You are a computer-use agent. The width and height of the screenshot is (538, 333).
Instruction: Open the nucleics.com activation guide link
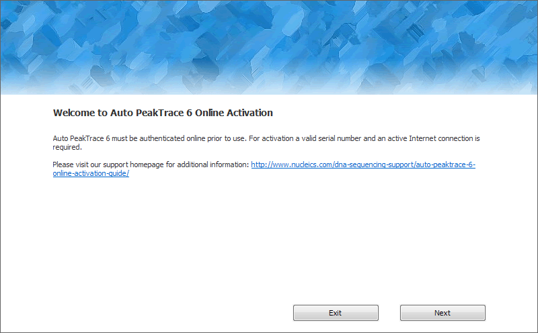[363, 164]
